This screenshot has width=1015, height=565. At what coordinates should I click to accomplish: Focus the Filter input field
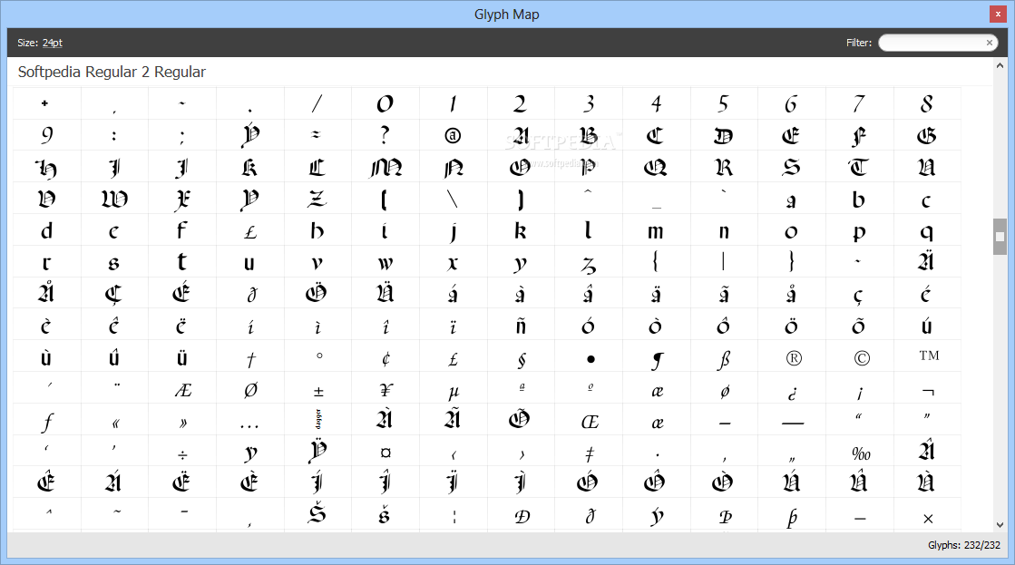932,43
